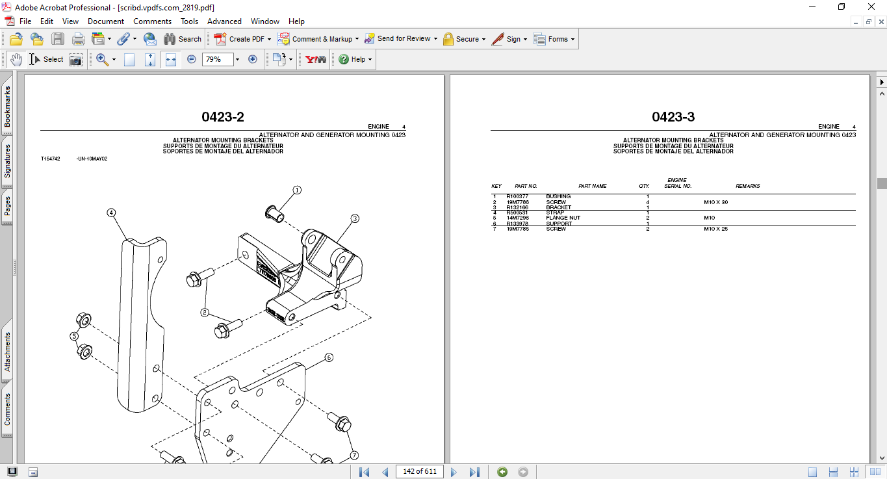Zoom out with the minus button
Image resolution: width=887 pixels, height=479 pixels.
point(191,59)
